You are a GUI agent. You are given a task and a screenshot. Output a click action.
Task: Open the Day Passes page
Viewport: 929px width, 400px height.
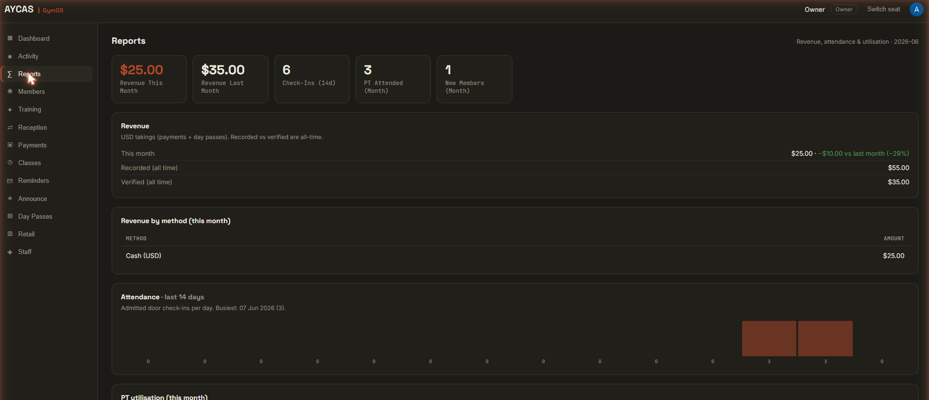47,216
